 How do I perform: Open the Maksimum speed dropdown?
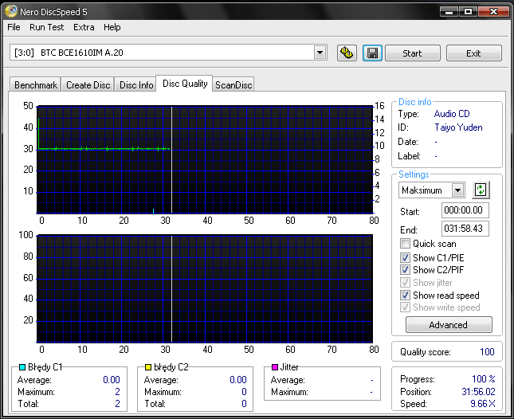pyautogui.click(x=457, y=190)
